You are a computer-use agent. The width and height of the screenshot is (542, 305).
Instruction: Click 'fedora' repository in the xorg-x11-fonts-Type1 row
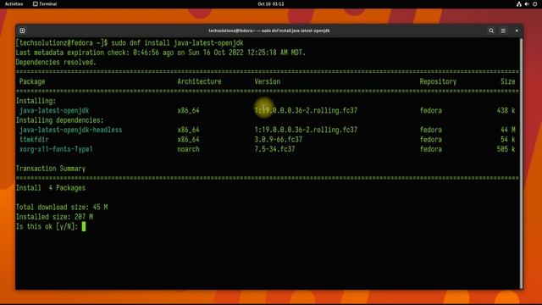point(431,149)
